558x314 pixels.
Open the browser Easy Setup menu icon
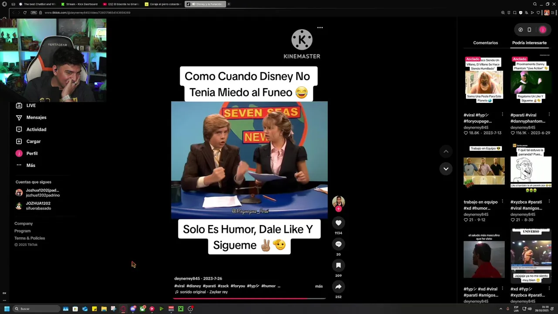(552, 13)
